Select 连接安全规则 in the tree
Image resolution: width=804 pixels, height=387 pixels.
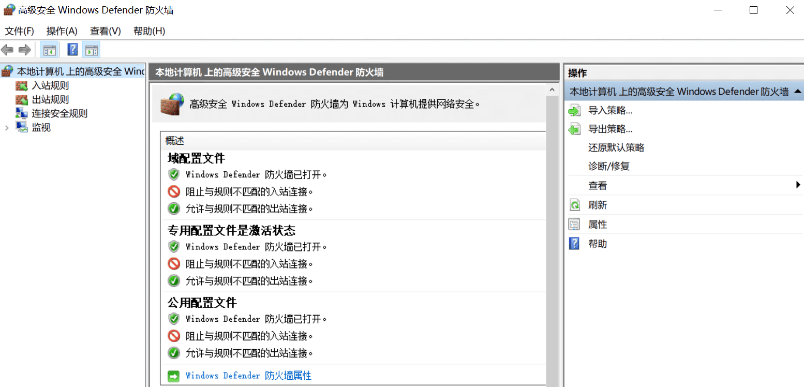[59, 113]
